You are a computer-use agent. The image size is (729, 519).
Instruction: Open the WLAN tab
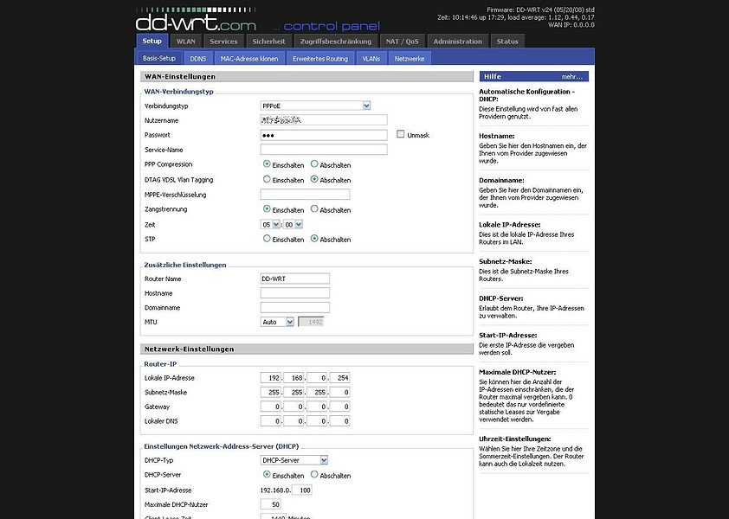click(186, 42)
